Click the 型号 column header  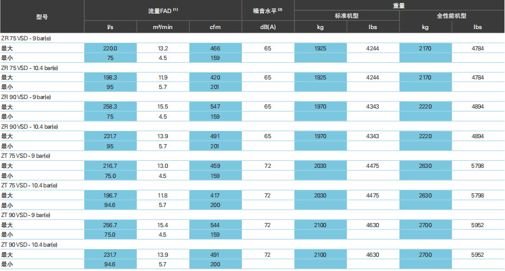click(42, 16)
